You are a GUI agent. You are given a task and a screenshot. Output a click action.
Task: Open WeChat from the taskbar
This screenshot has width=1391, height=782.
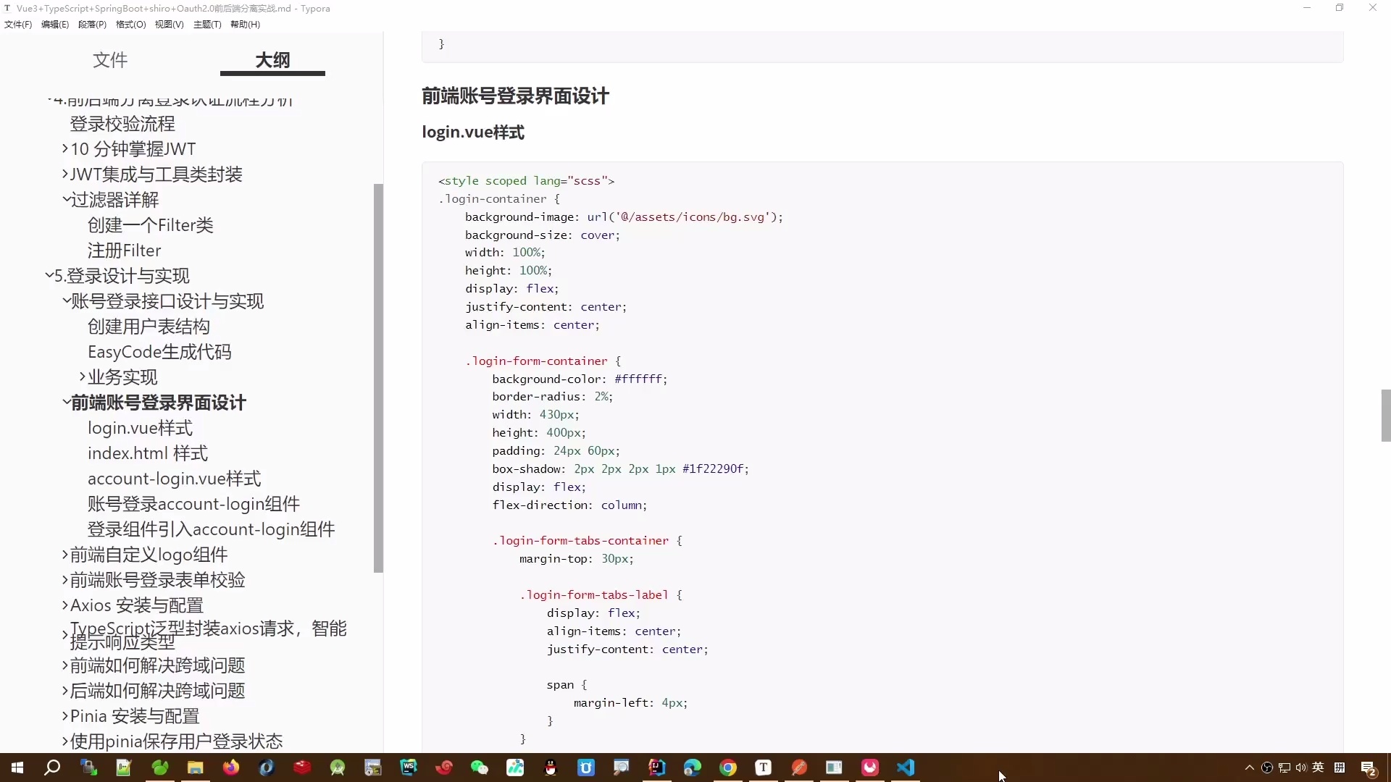[480, 768]
